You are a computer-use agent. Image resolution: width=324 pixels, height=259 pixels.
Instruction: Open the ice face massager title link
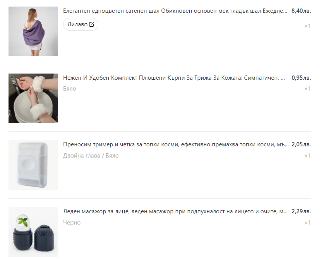(x=175, y=211)
